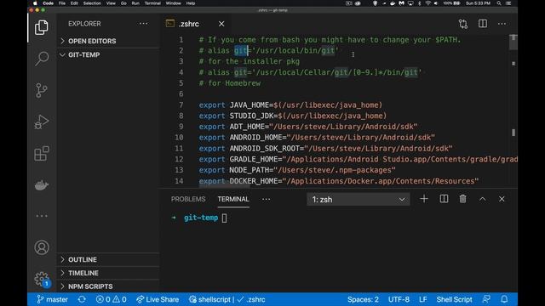The image size is (545, 306).
Task: Open the Go menu
Action: pyautogui.click(x=123, y=3)
